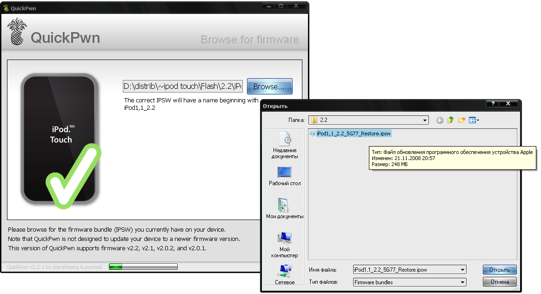541x294 pixels.
Task: Click the green progress bar
Action: [x=143, y=267]
